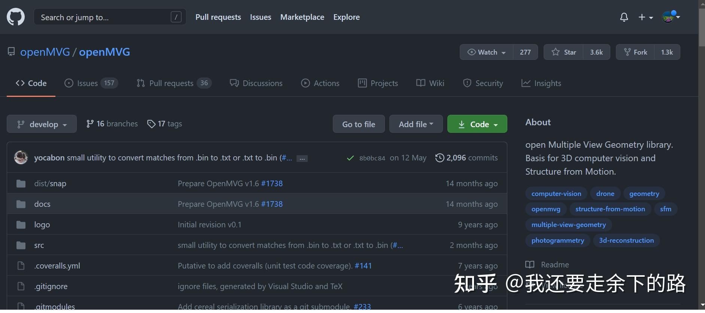Click the green commit status checkmark

click(350, 158)
